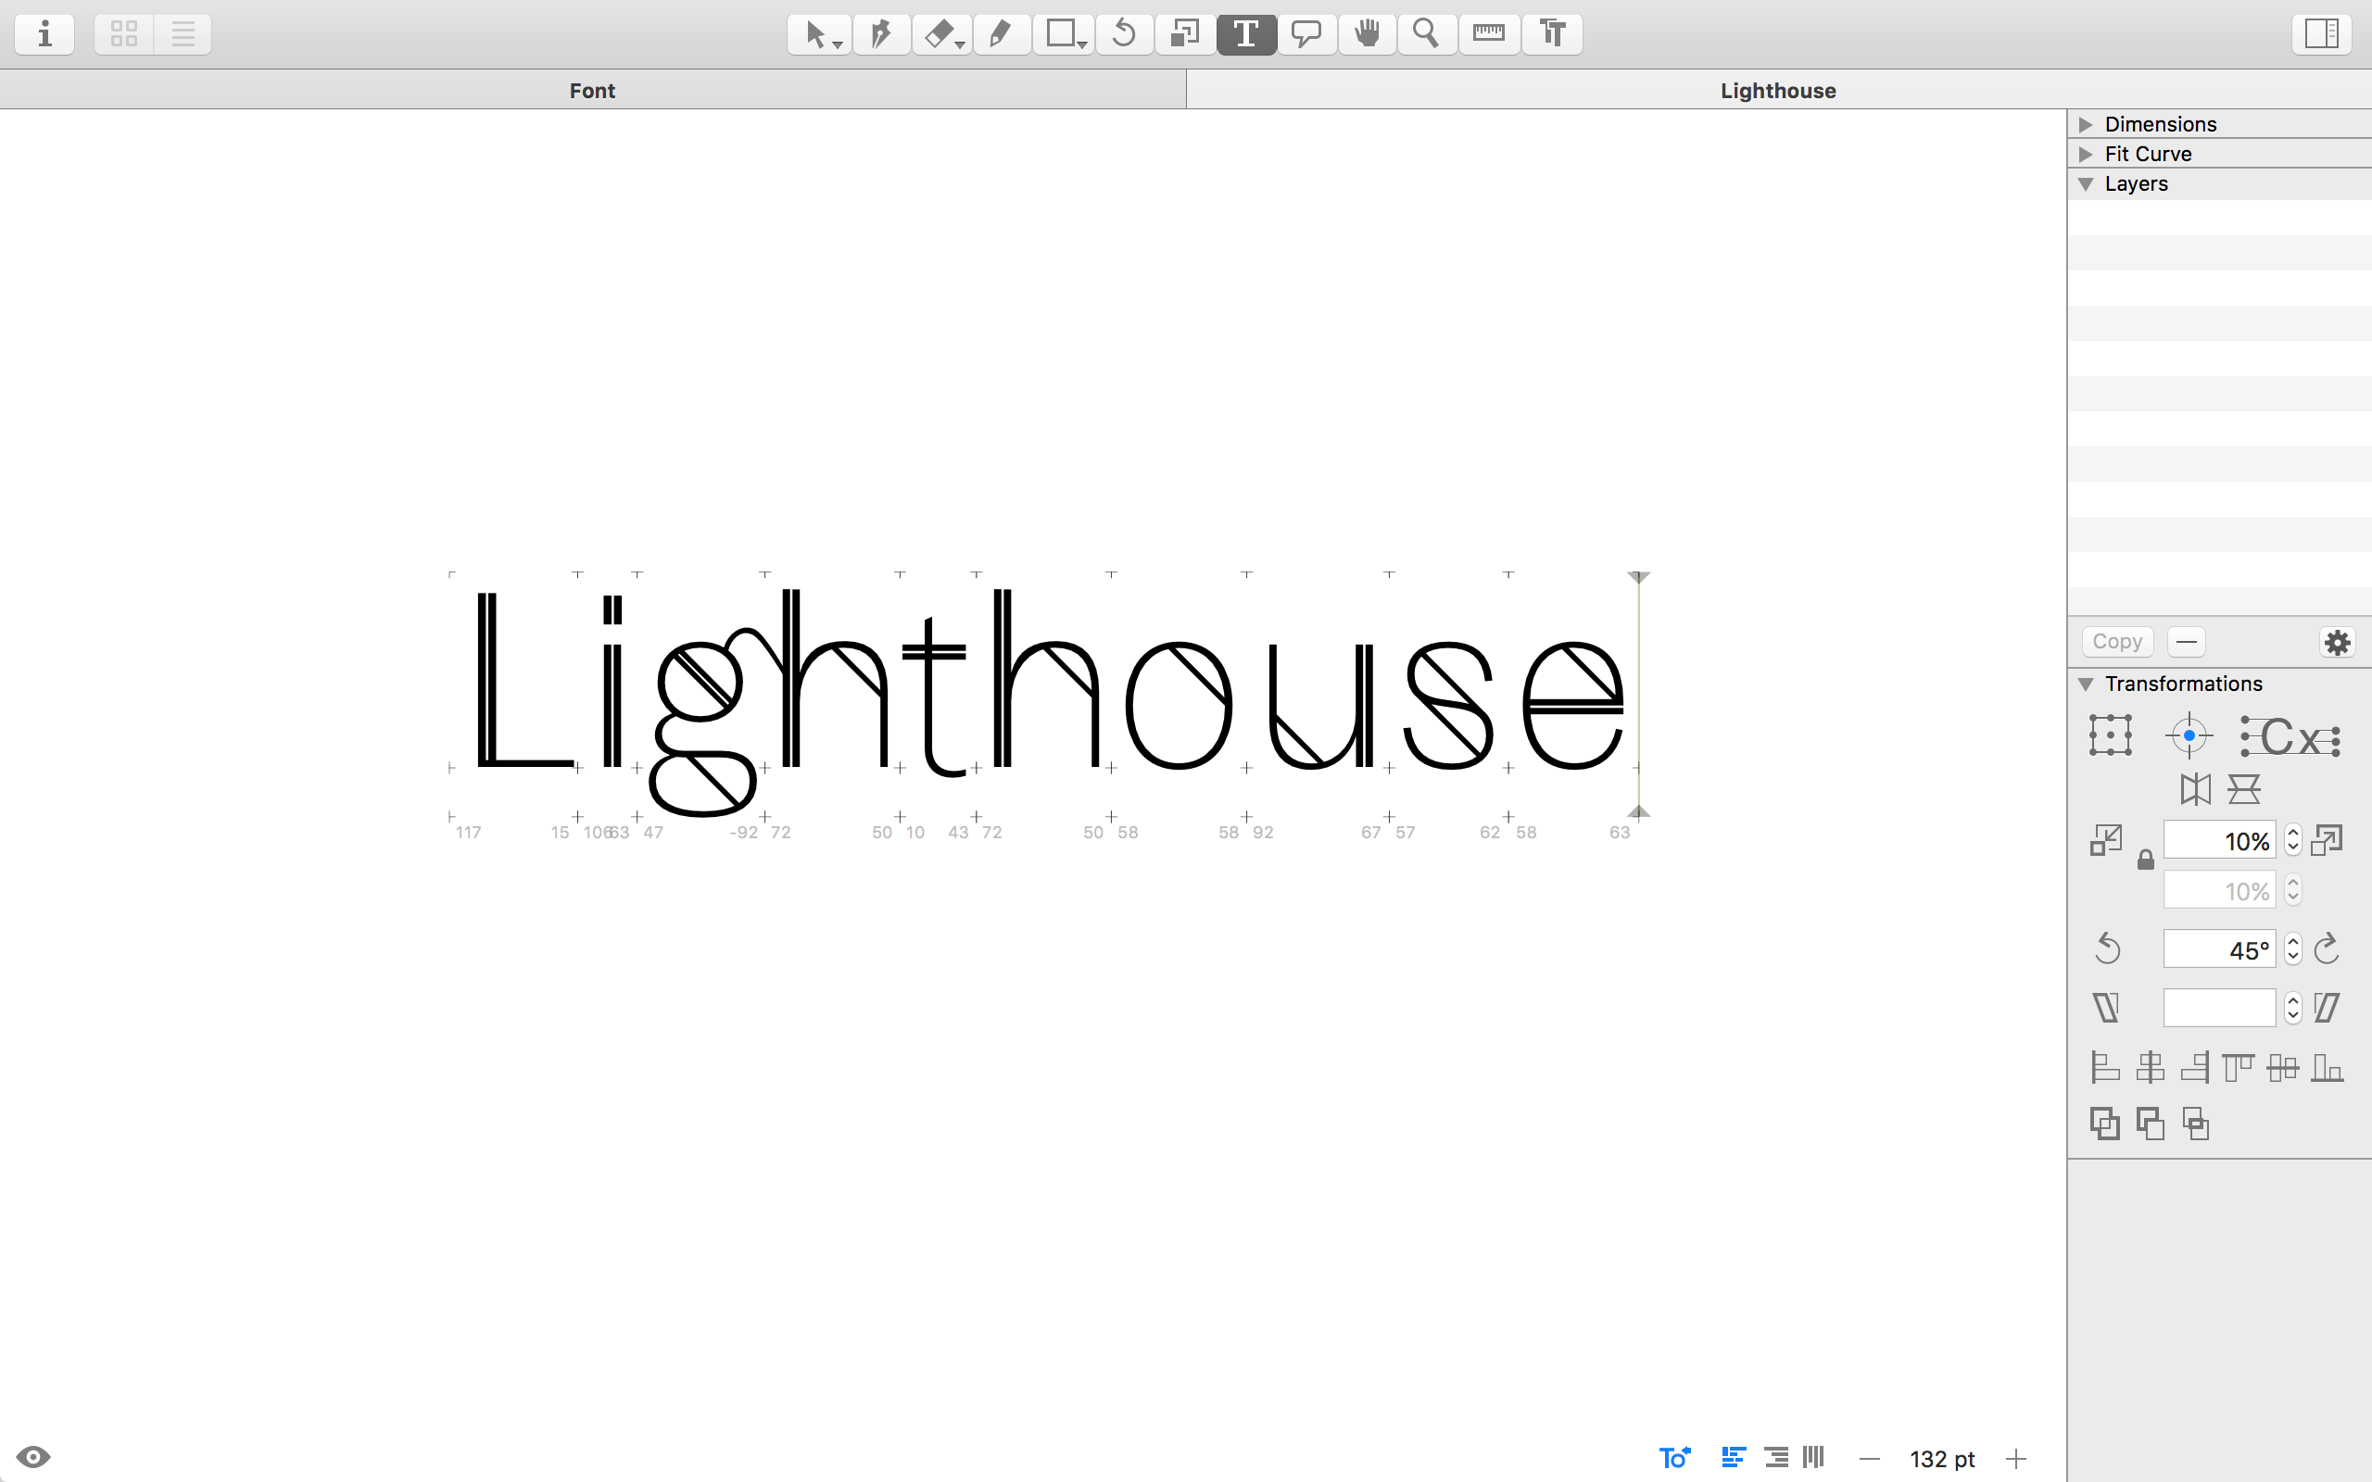The image size is (2372, 1482).
Task: Decrease point size with minus
Action: (1869, 1460)
